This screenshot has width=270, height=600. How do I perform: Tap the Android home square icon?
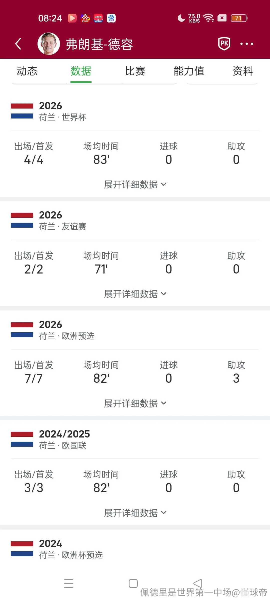coord(133,583)
